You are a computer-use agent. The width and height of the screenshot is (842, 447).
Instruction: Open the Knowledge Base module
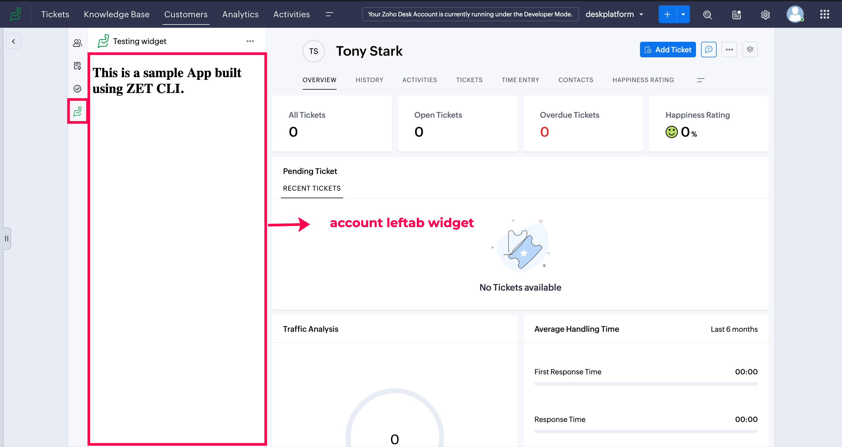pyautogui.click(x=116, y=14)
